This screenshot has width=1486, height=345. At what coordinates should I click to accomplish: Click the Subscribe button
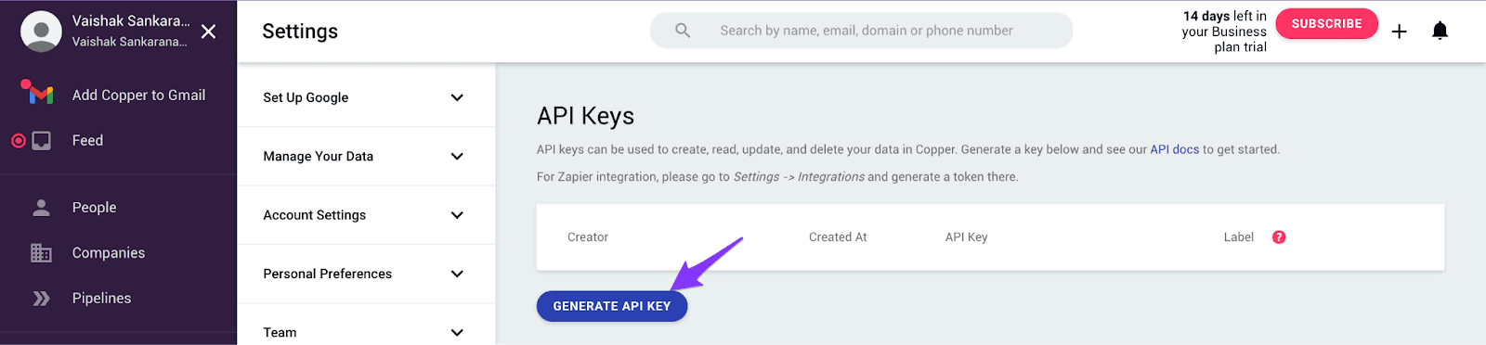tap(1326, 24)
